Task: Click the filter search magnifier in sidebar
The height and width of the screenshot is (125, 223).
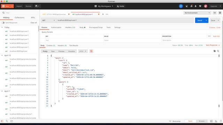Action: (3, 13)
